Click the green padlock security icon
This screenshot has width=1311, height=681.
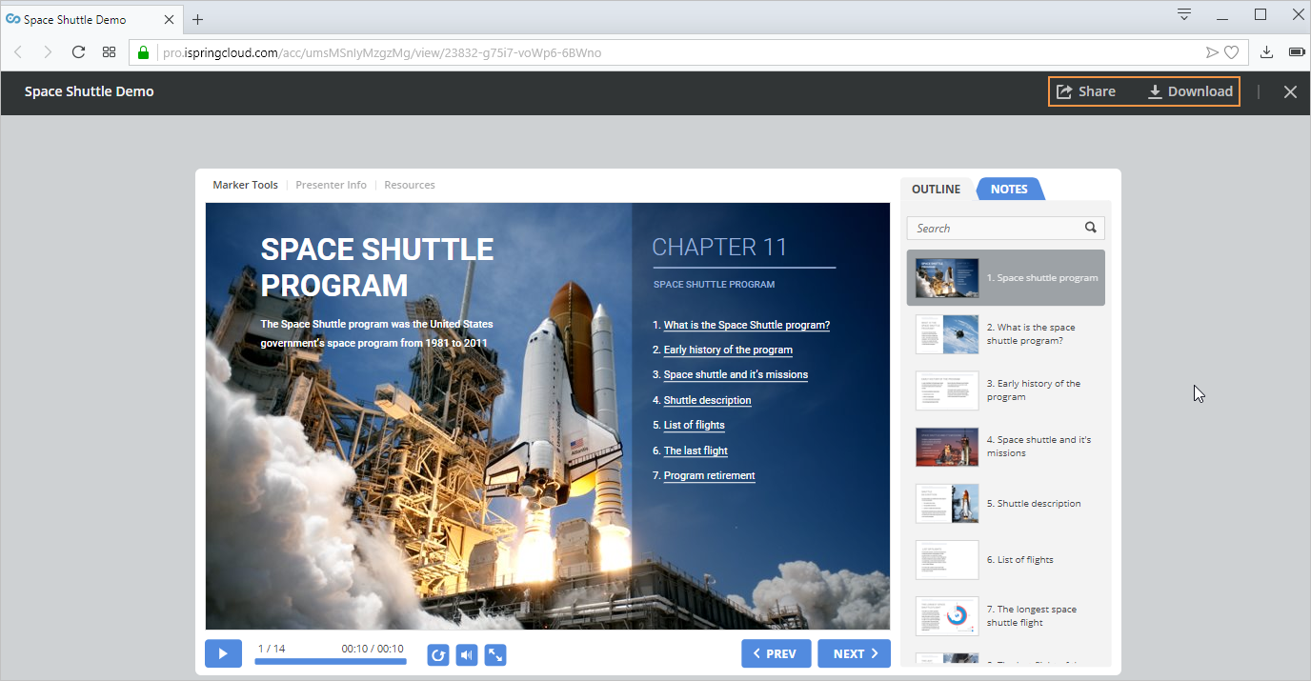coord(144,52)
